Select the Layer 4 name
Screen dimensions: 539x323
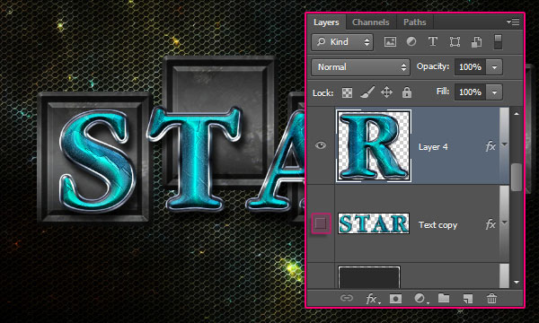tap(433, 147)
